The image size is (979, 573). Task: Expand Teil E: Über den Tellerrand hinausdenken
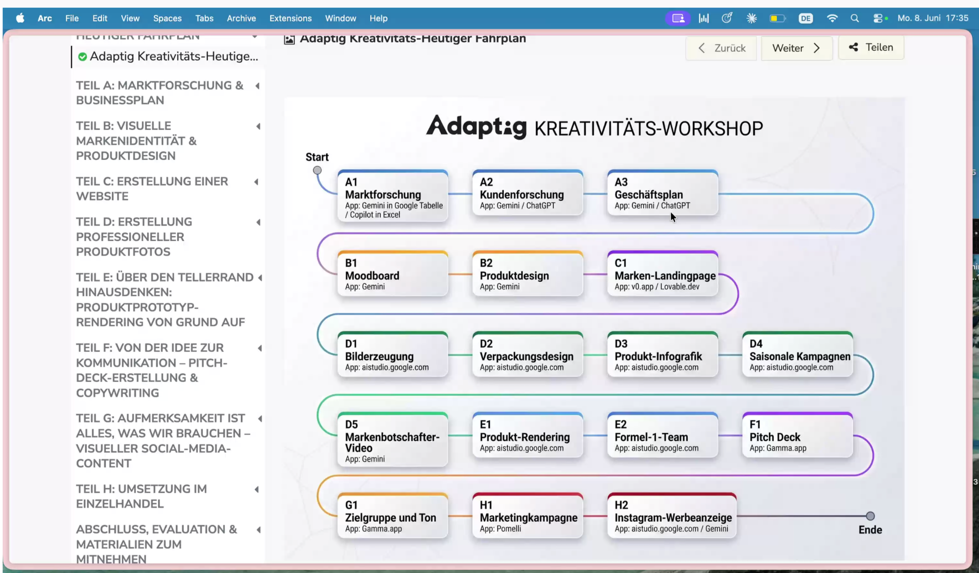260,278
